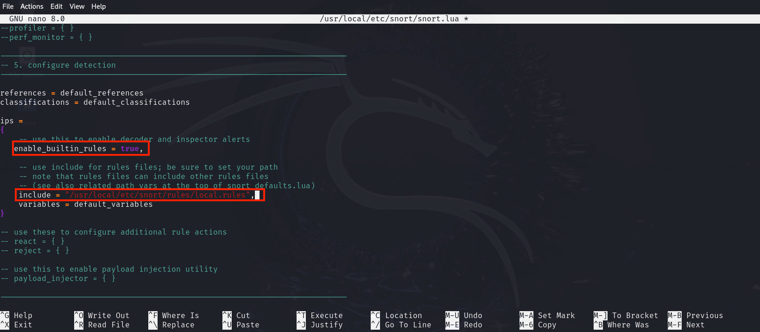Click the M-U Undo shortcut
This screenshot has width=760, height=332.
464,315
